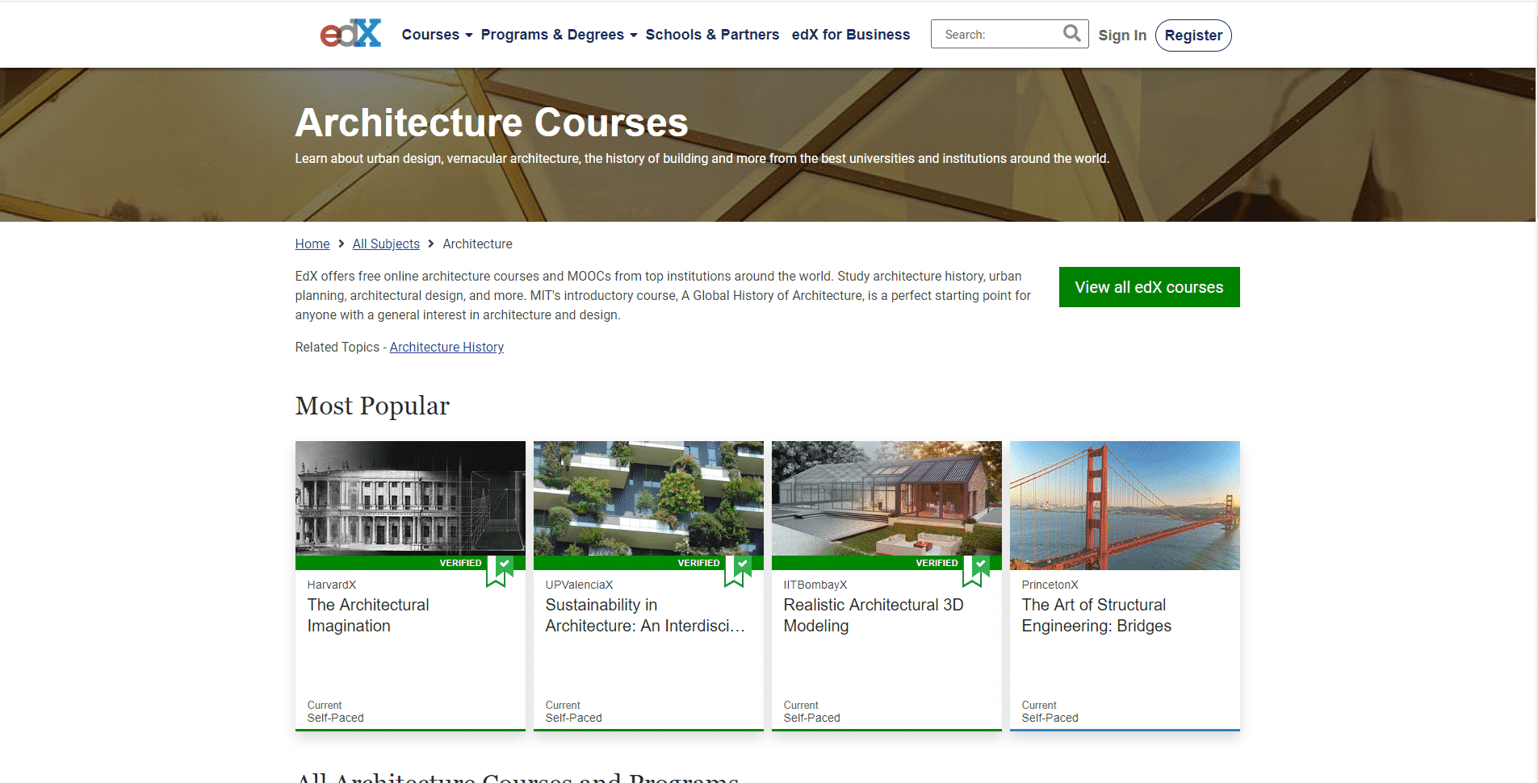Viewport: 1538px width, 783px height.
Task: Select Realistic Architectural 3D Modeling title
Action: click(x=874, y=615)
